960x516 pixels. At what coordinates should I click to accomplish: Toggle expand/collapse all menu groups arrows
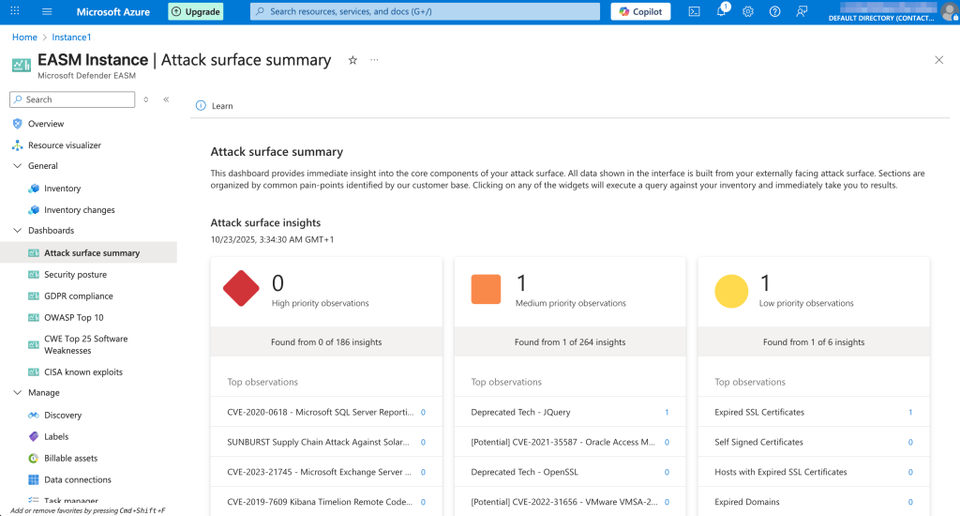[145, 99]
